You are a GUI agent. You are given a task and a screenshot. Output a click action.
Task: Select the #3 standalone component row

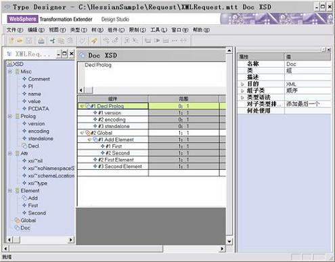click(x=112, y=126)
